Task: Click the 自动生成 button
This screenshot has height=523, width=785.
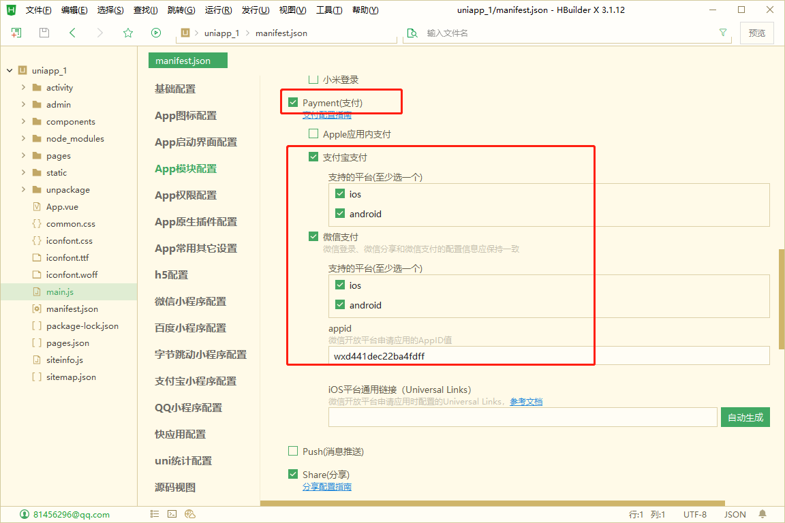Action: pos(745,417)
